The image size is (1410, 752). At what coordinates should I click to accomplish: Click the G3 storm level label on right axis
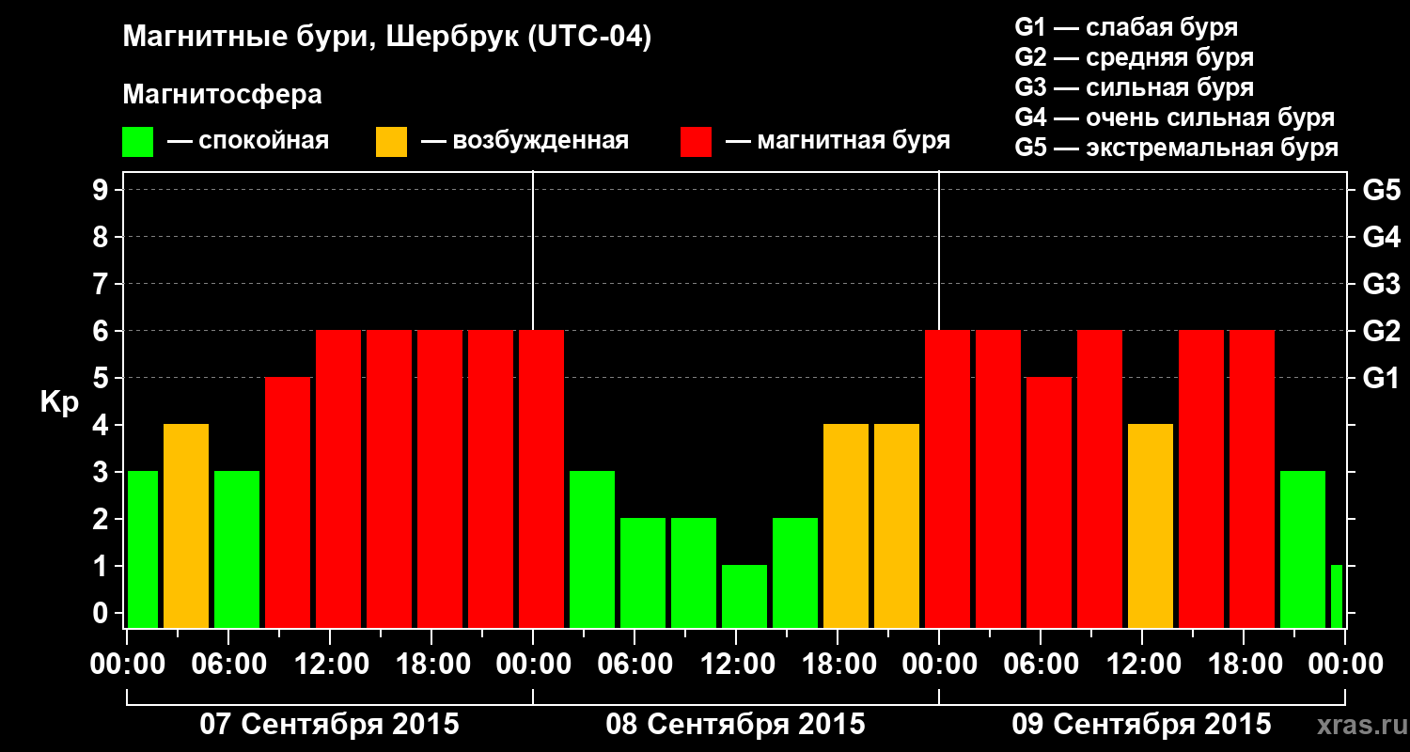(1381, 285)
